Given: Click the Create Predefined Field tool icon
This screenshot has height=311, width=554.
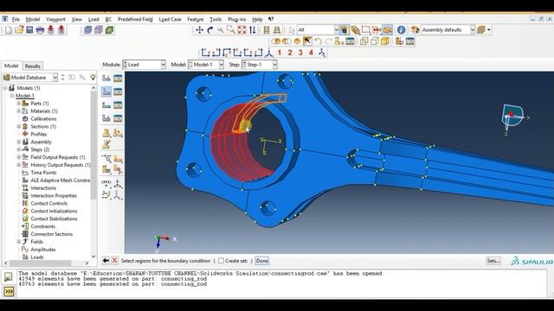Looking at the screenshot, I should (106, 105).
